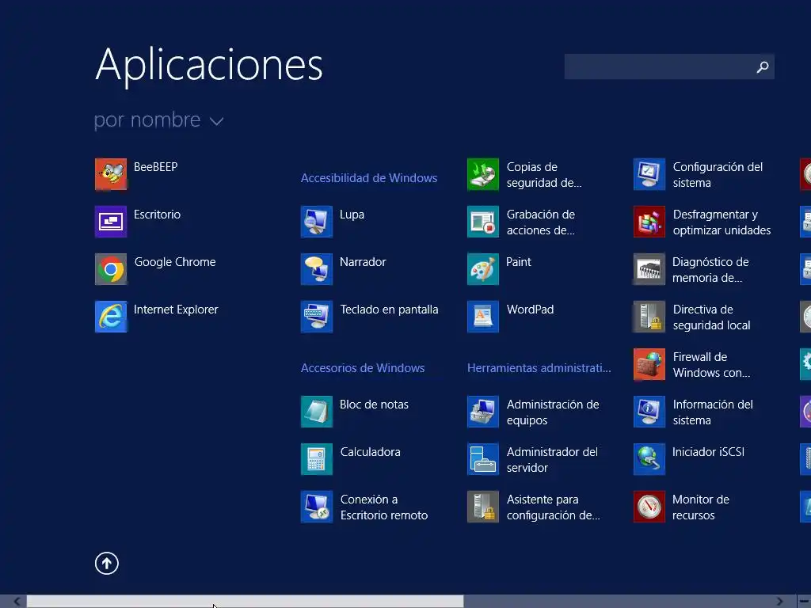Open Diagnóstico de memoria icon
The image size is (811, 608).
tap(649, 269)
